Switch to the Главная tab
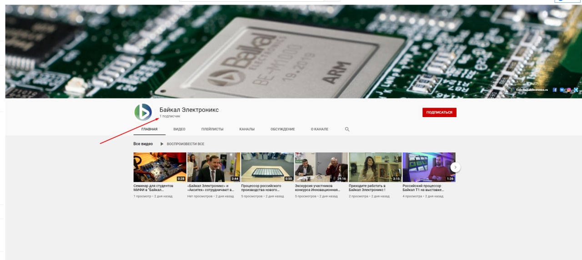Image resolution: width=582 pixels, height=260 pixels. point(149,129)
